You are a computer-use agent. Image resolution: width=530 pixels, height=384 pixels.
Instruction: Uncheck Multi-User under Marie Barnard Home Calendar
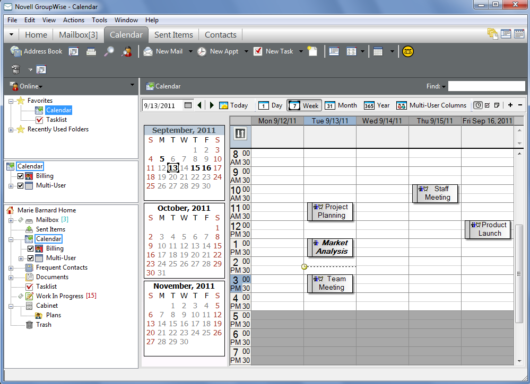click(x=30, y=258)
